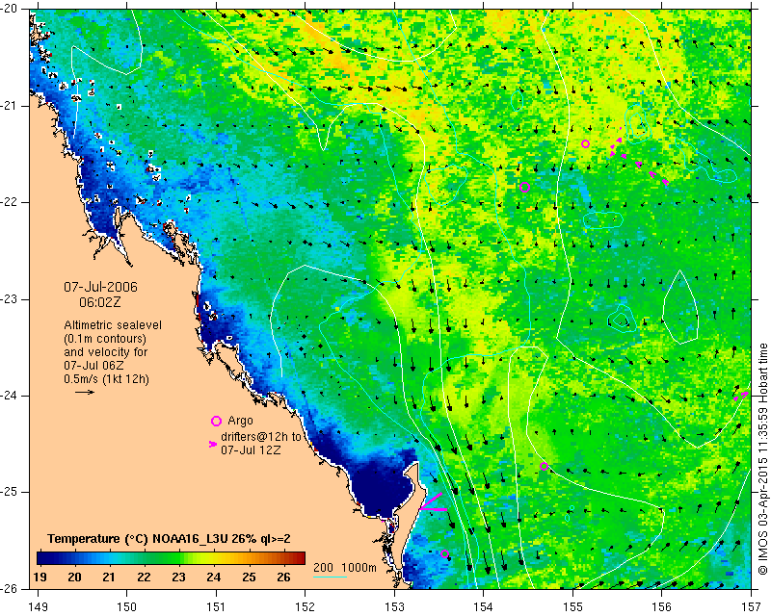The height and width of the screenshot is (616, 771).
Task: Click latitude axis label -21
Action: tap(9, 106)
